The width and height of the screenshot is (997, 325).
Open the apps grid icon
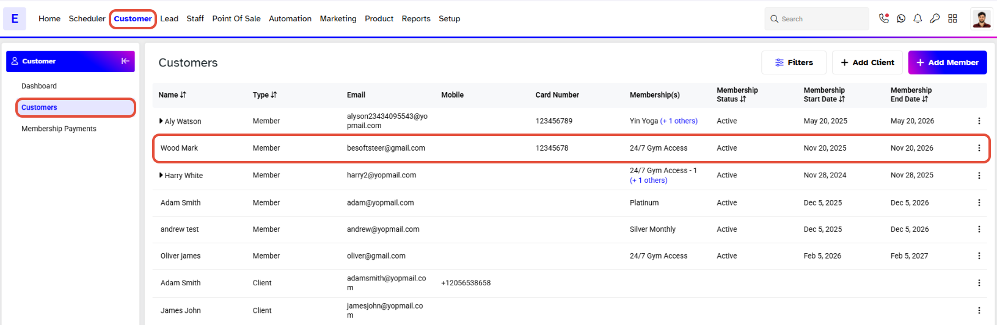point(952,19)
